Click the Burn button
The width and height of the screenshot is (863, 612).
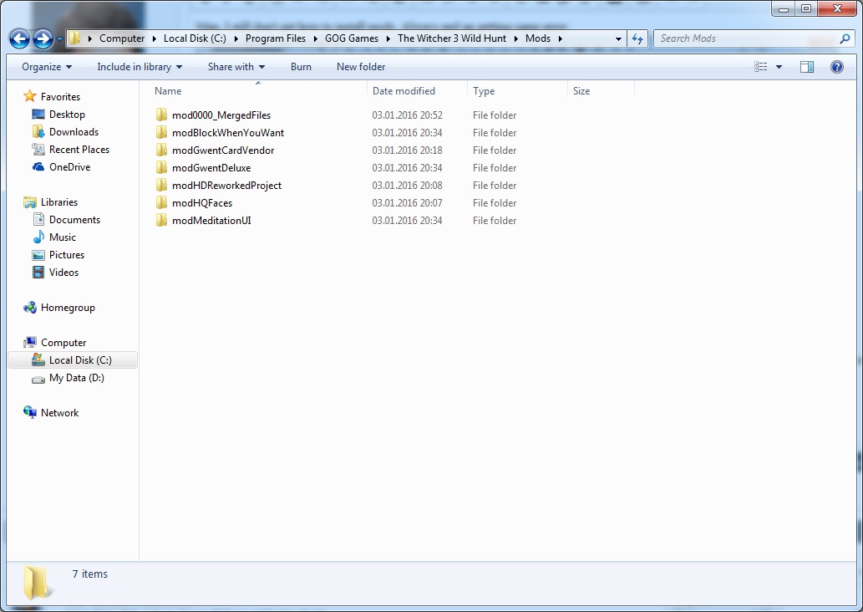(x=301, y=67)
